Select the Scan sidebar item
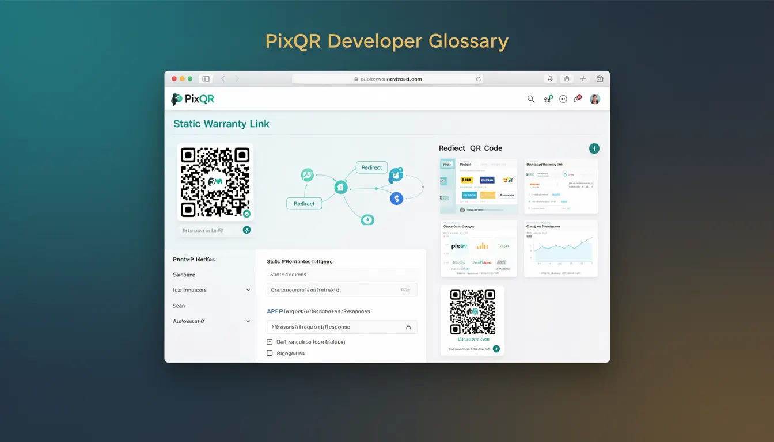The image size is (774, 442). click(x=179, y=306)
